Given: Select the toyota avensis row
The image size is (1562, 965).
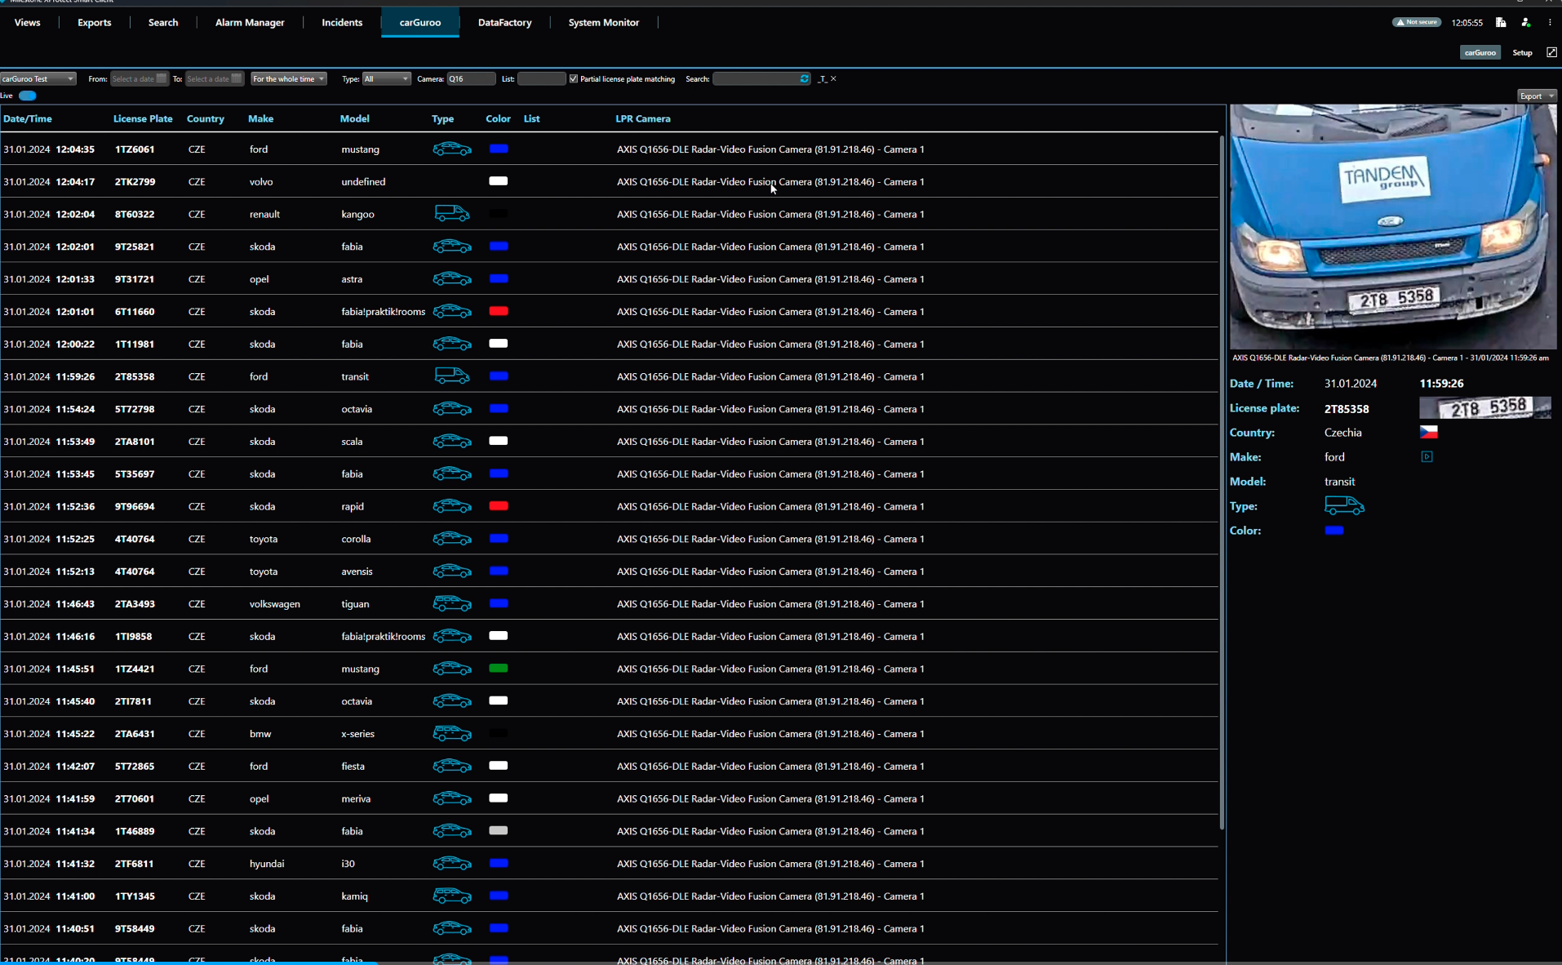Looking at the screenshot, I should (609, 571).
